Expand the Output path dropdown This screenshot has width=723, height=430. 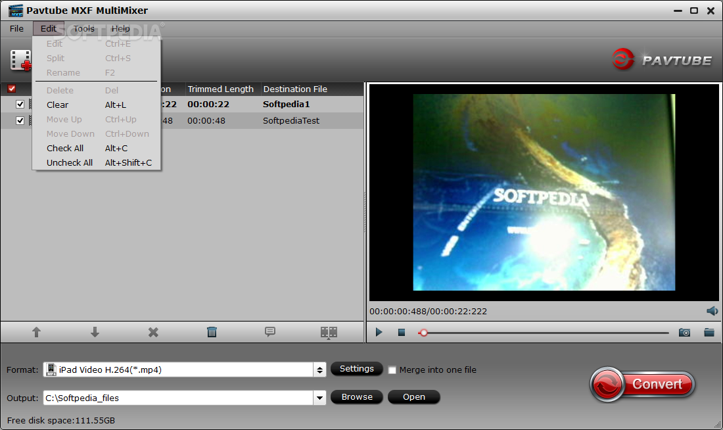tap(319, 398)
